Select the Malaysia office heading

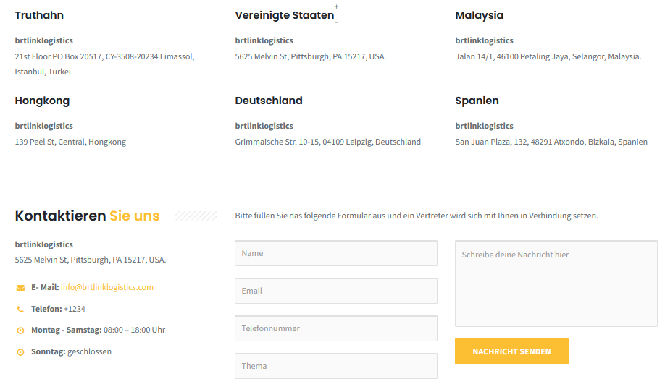480,15
